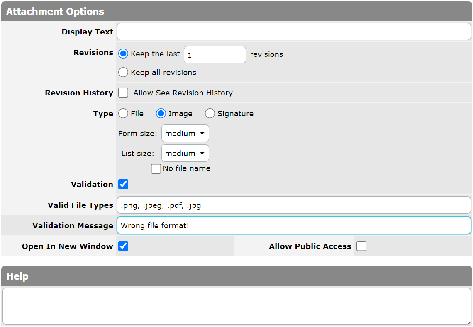Image resolution: width=473 pixels, height=327 pixels.
Task: Choose the Signature type radio button
Action: coord(210,113)
